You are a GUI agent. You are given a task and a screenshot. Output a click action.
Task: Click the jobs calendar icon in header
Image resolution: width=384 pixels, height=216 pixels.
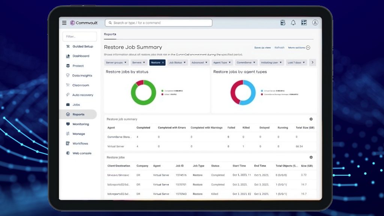[283, 23]
